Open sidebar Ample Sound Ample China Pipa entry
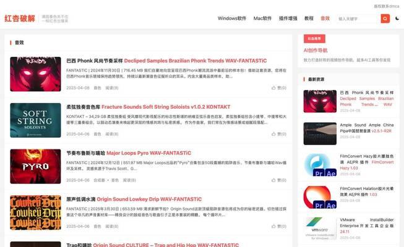This screenshot has width=404, height=247. point(367,128)
